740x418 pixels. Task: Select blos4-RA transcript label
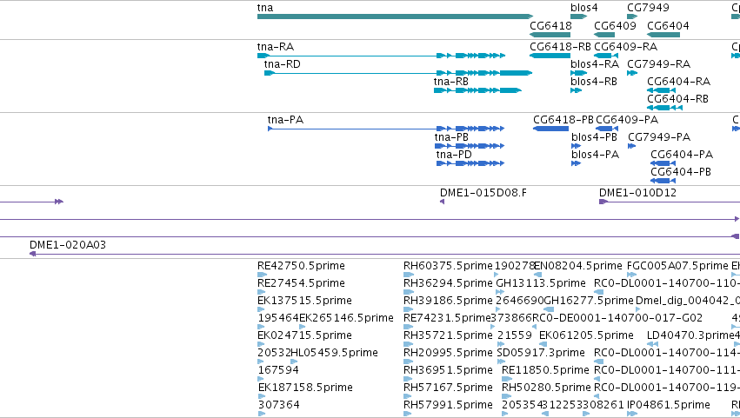click(595, 64)
